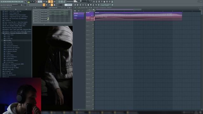203x114 pixels.
Task: Click the tempo value display
Action: (x=40, y=2)
